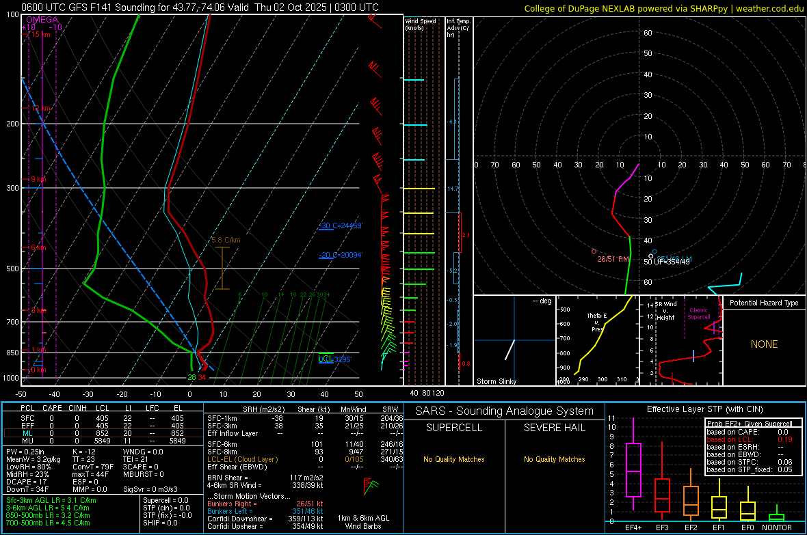Click the surface temperature value 34

(202, 377)
